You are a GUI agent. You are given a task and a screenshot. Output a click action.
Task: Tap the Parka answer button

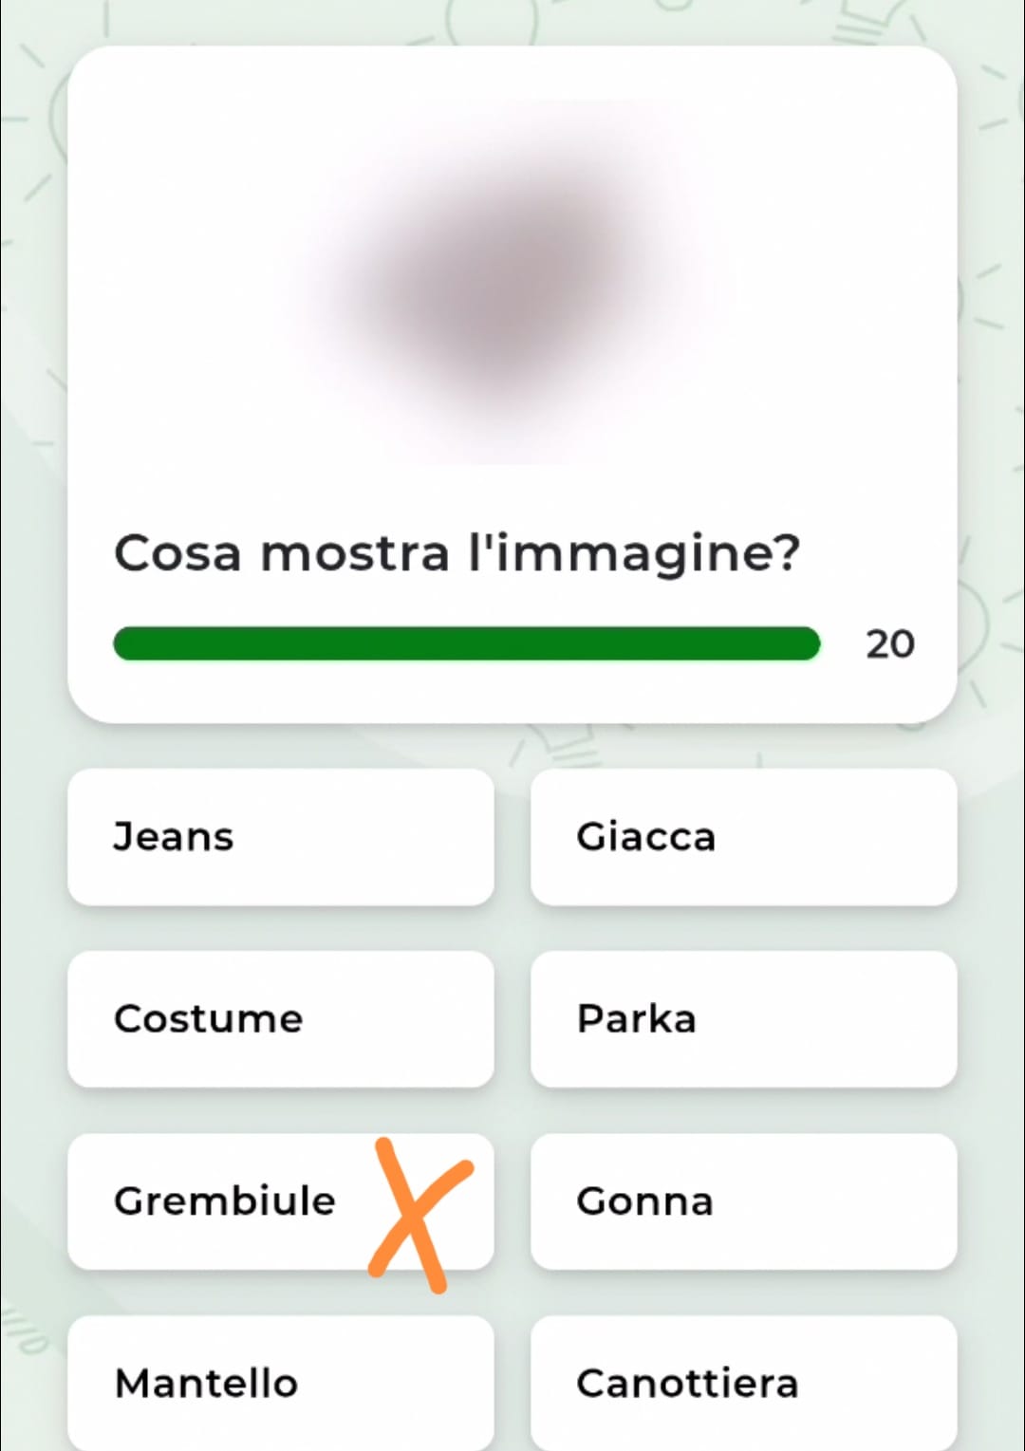[743, 1019]
